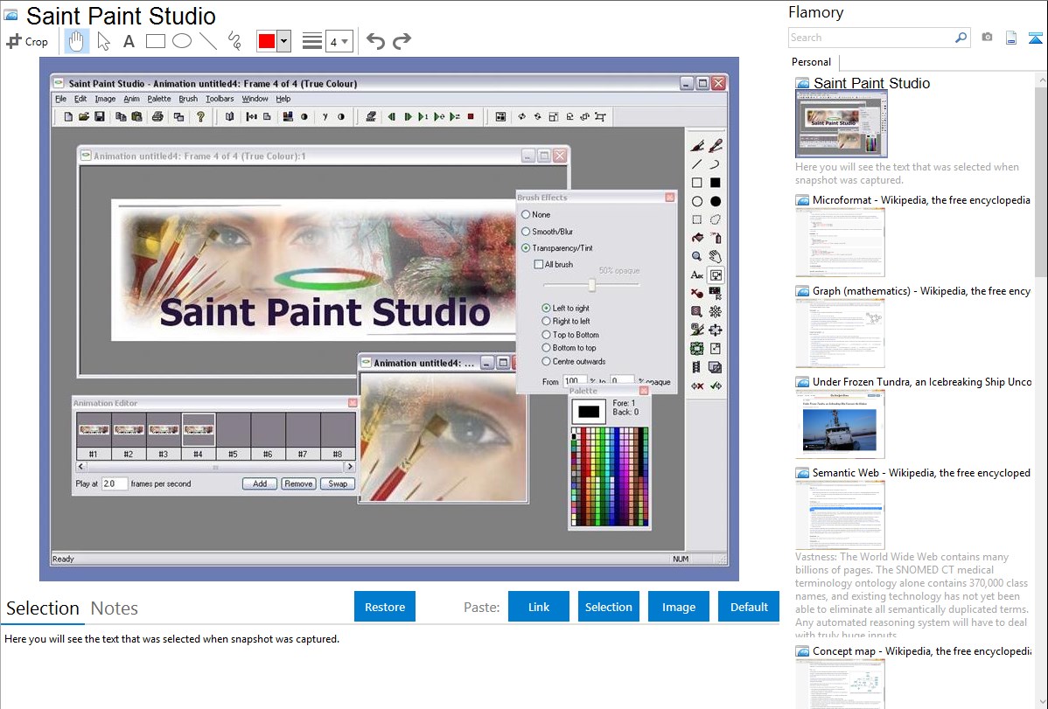Open the Semantic Web snapshot thumbnail
Image resolution: width=1048 pixels, height=709 pixels.
[x=840, y=514]
